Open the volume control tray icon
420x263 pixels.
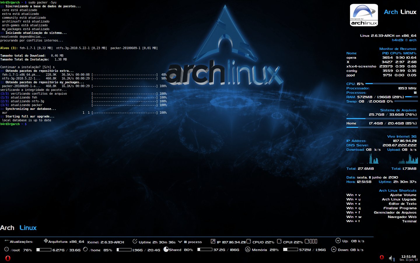(x=391, y=258)
